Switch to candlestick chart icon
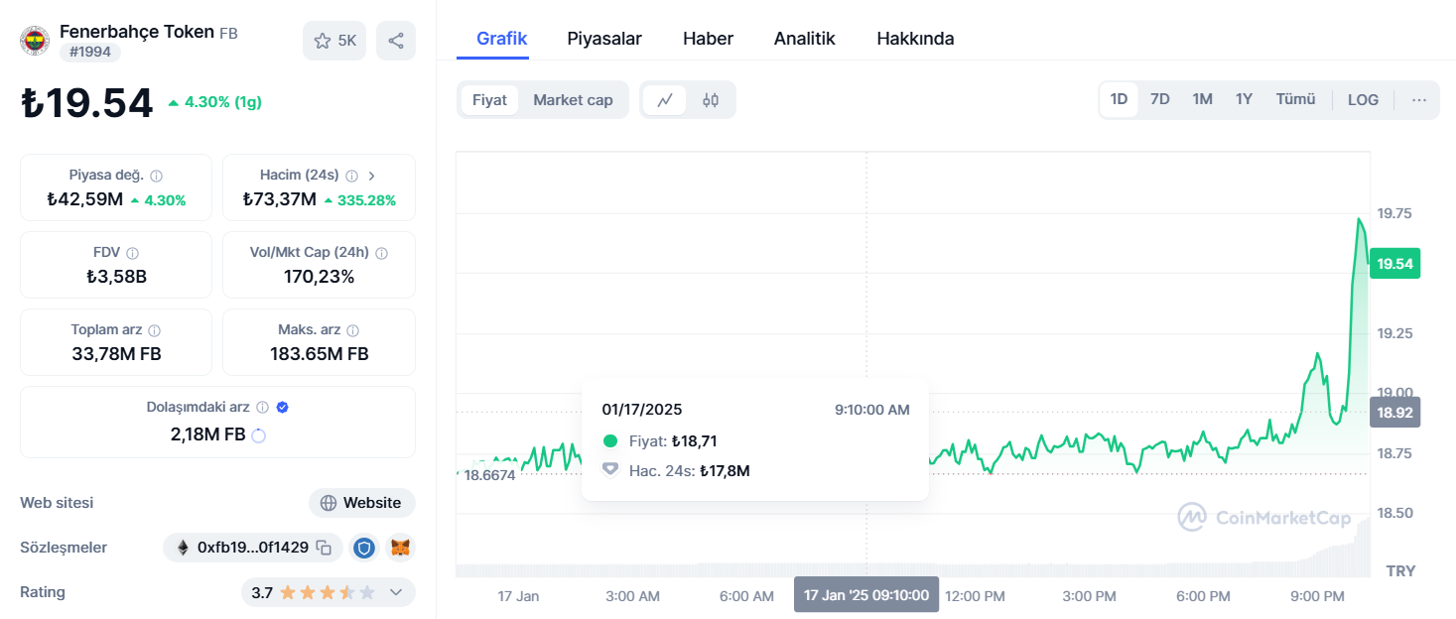The image size is (1456, 619). pyautogui.click(x=710, y=100)
